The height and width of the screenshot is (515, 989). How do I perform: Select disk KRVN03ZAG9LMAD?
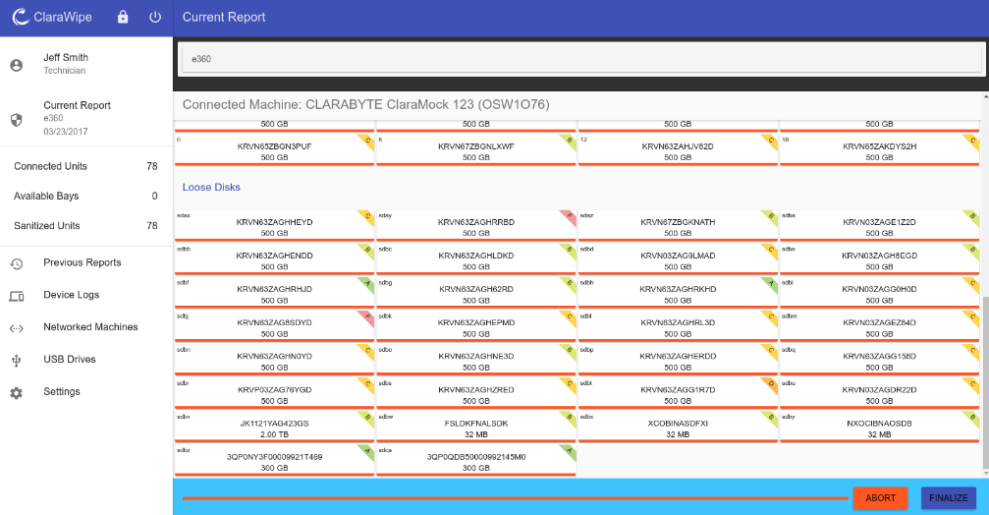[x=678, y=260]
